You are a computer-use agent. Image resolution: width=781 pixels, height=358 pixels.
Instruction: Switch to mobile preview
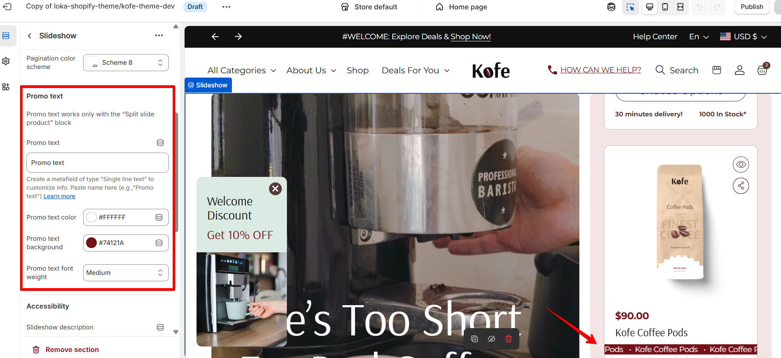[665, 7]
